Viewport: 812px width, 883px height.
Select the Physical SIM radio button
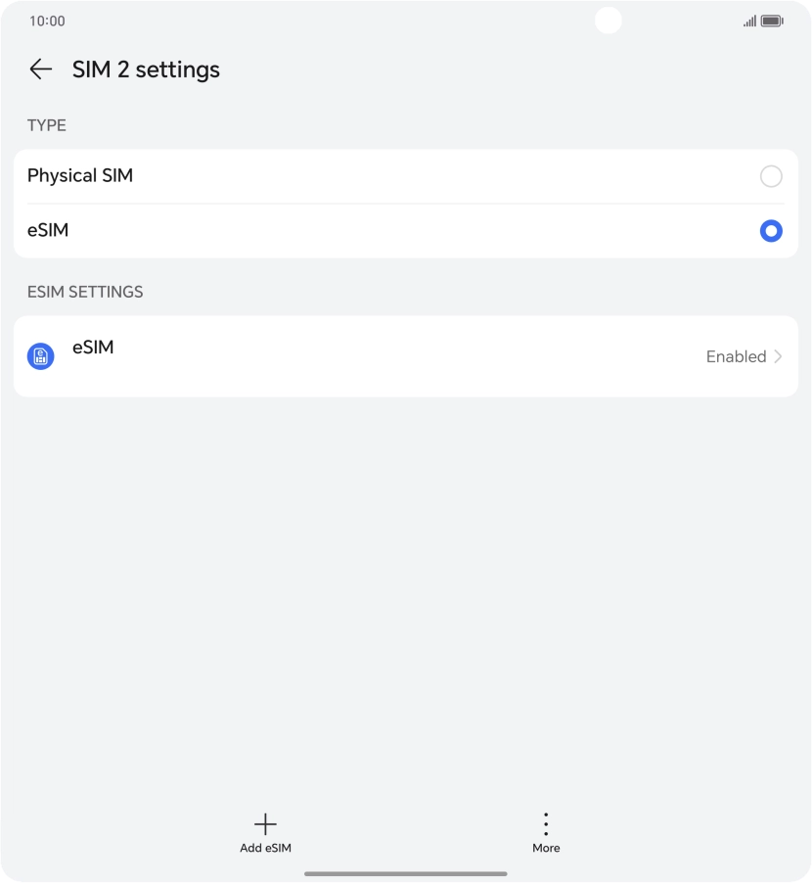(771, 176)
